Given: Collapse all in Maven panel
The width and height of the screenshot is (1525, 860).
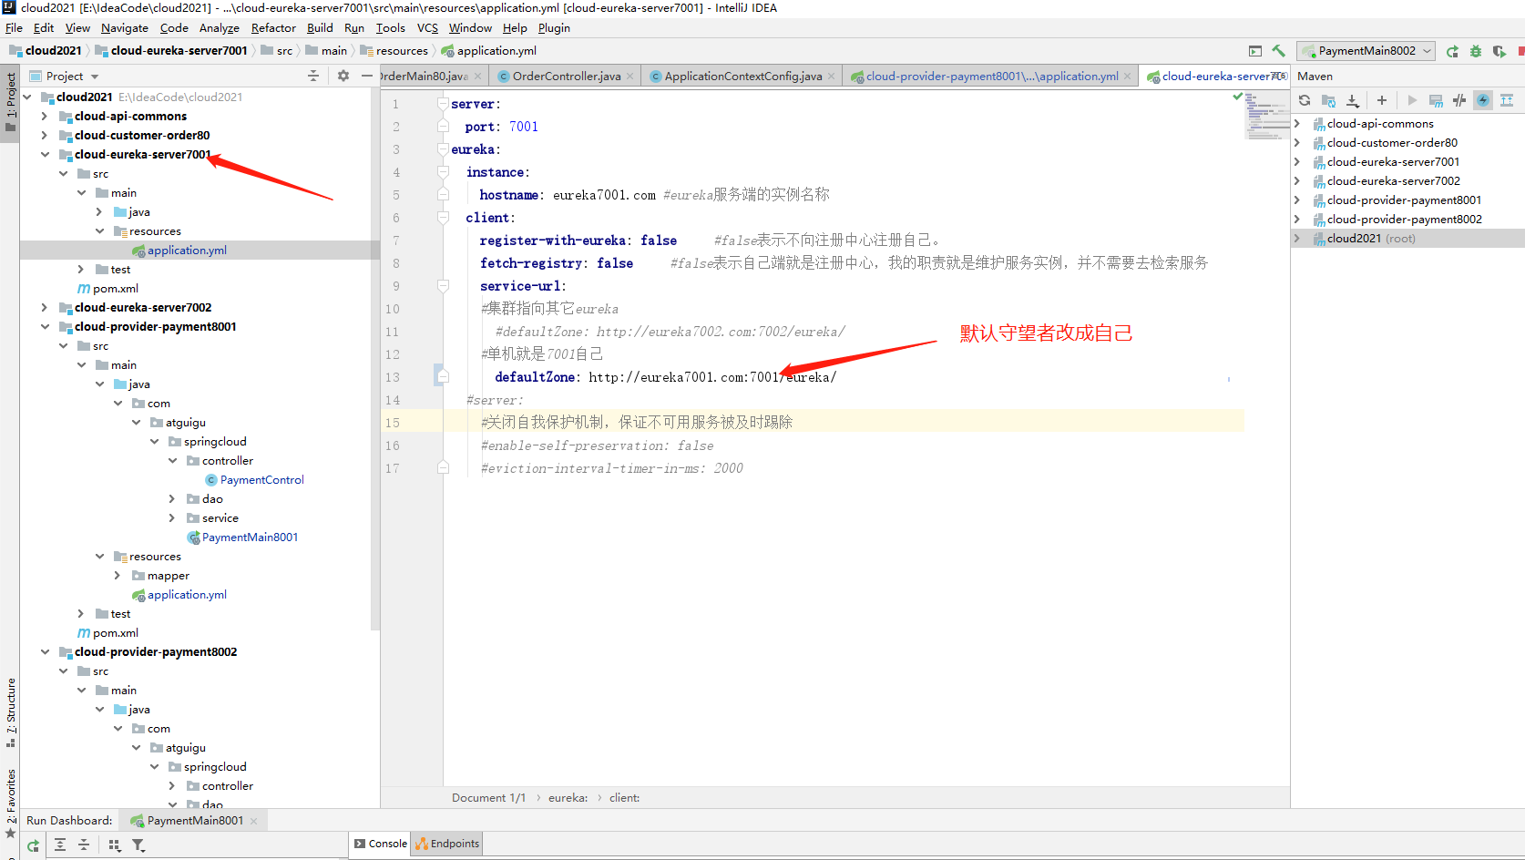Looking at the screenshot, I should point(1507,100).
